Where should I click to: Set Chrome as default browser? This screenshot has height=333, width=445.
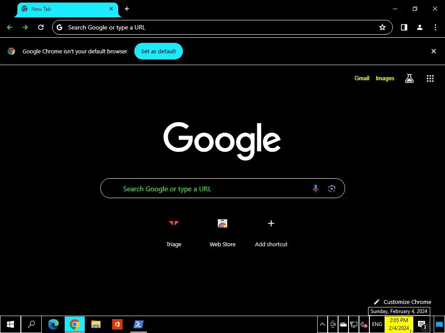[x=158, y=51]
